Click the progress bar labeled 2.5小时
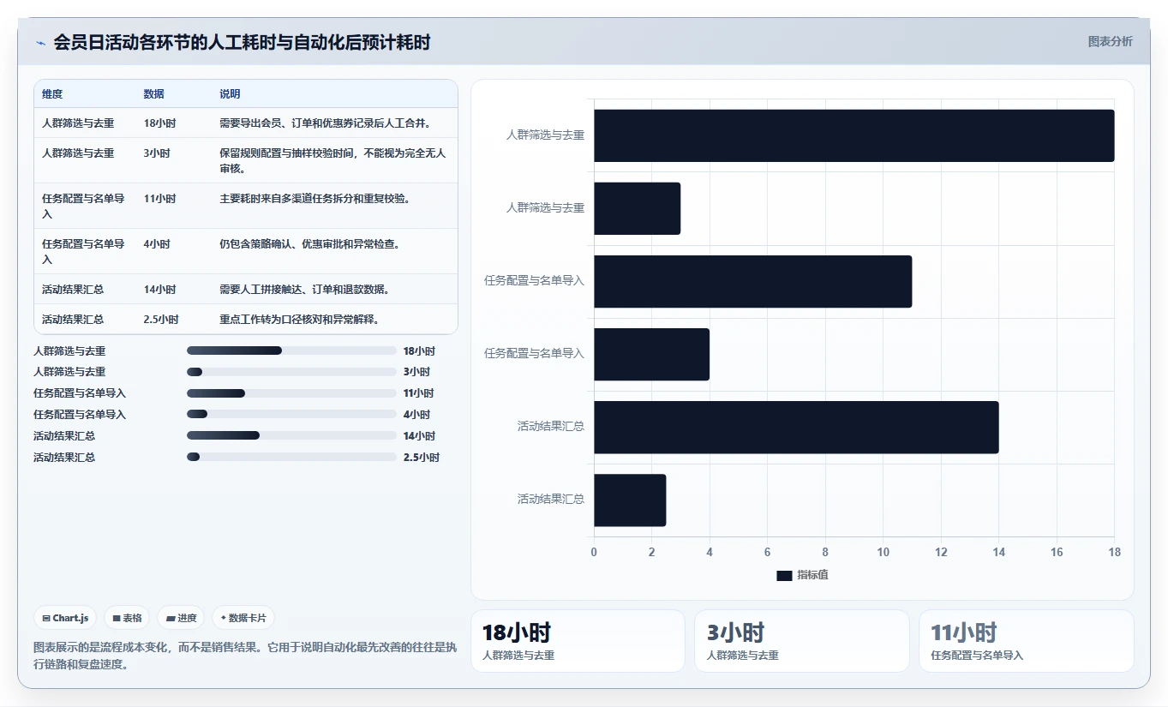This screenshot has height=707, width=1168. (291, 457)
